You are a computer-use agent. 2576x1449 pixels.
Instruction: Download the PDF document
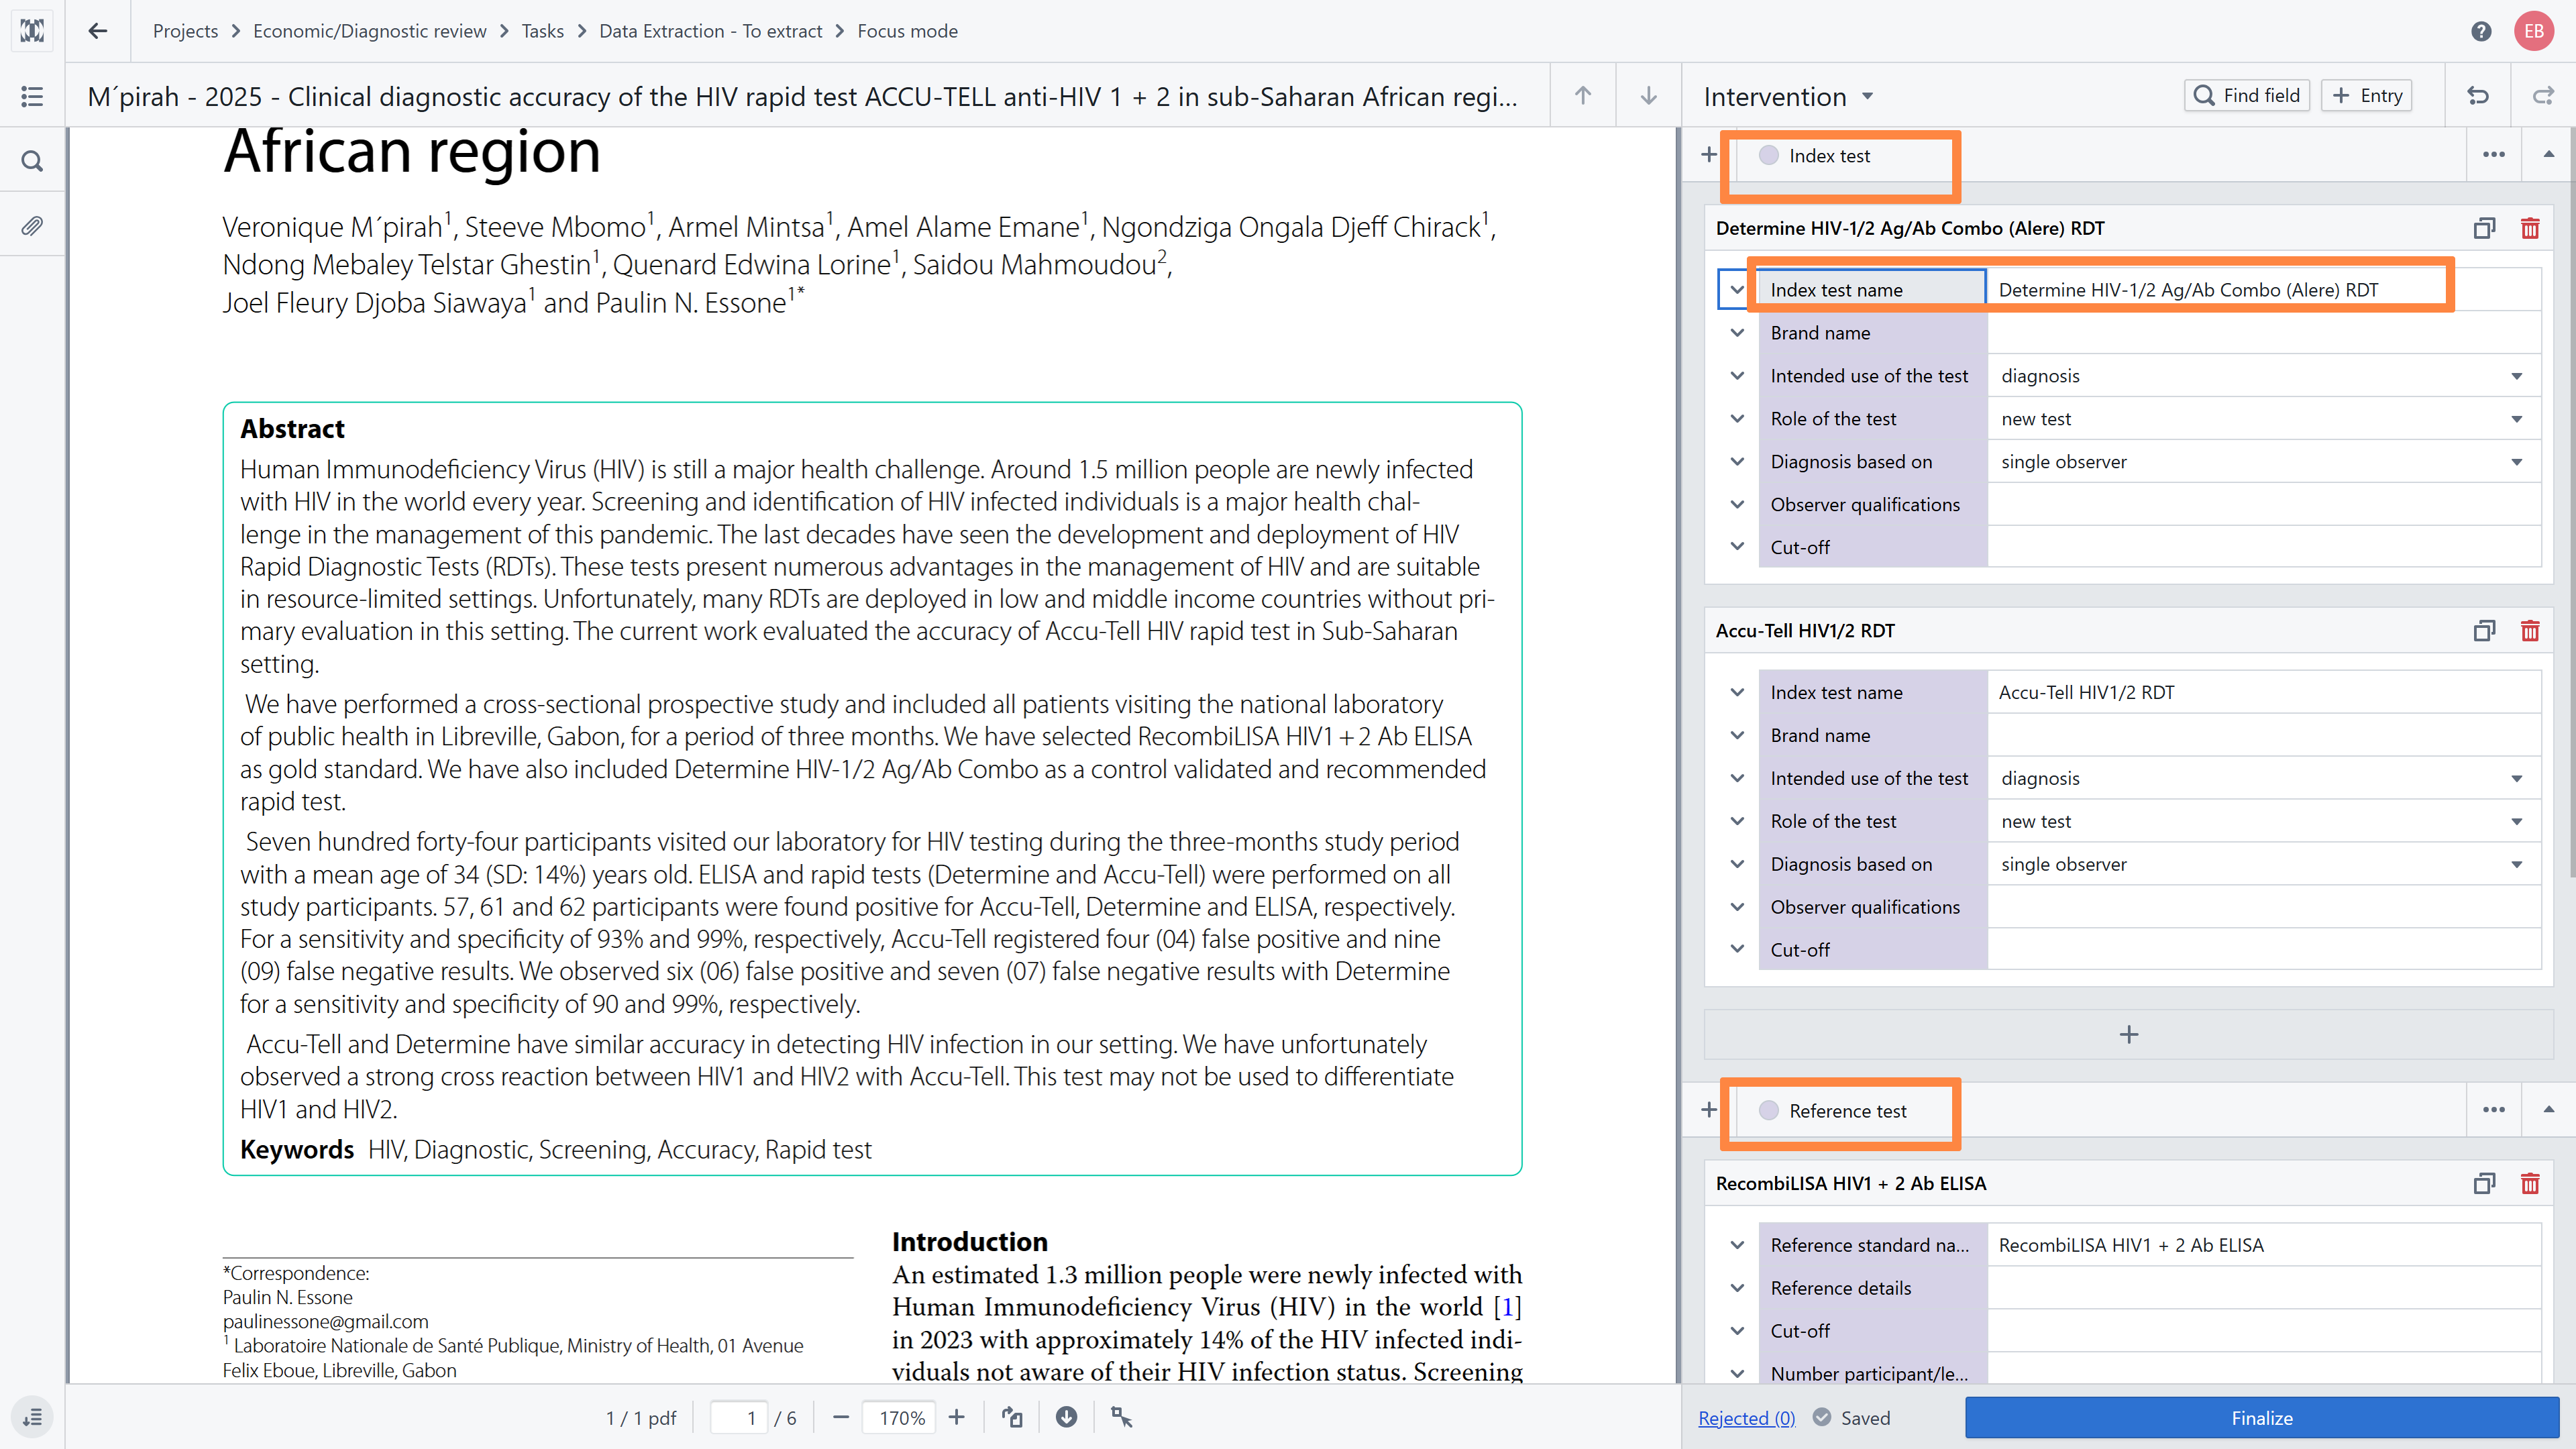pos(1067,1418)
